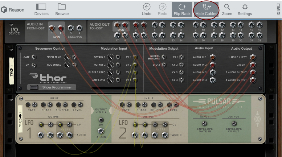Click Thor Sequencer Control CV jack
Image resolution: width=282 pixels, height=157 pixels.
coord(34,65)
